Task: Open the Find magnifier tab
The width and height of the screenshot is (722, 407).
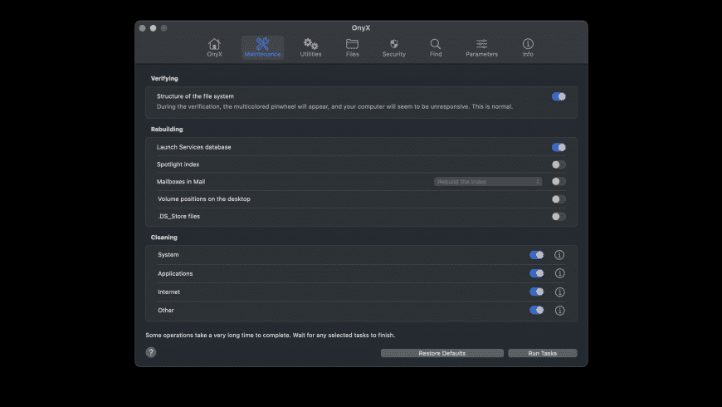Action: (x=436, y=48)
